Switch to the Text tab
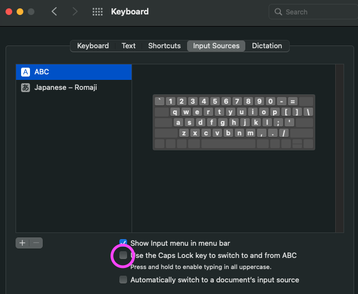The height and width of the screenshot is (294, 358). pyautogui.click(x=129, y=46)
